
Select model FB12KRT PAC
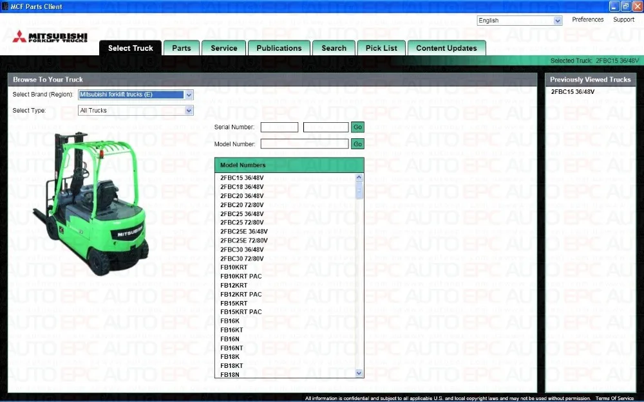coord(241,295)
